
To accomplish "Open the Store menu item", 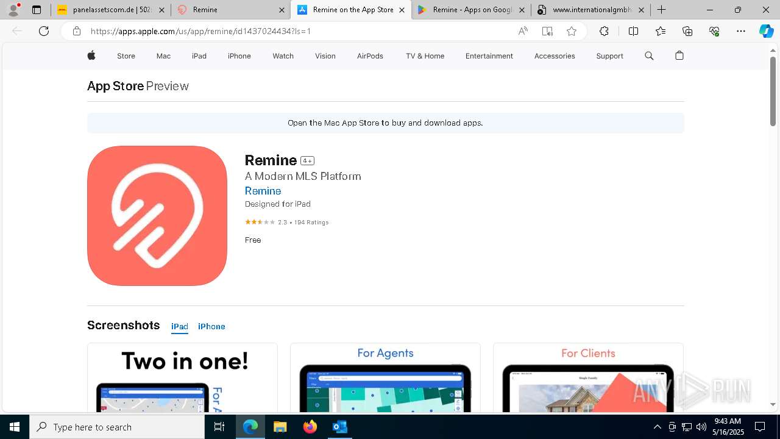I will click(126, 55).
